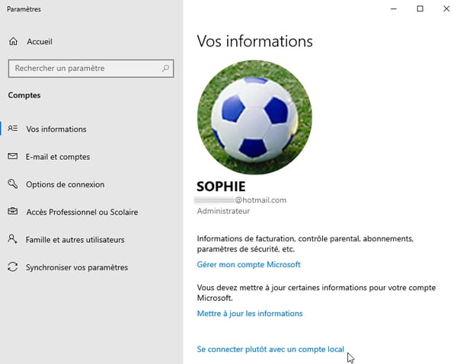Click the soccer ball profile picture
This screenshot has height=364, width=457.
pyautogui.click(x=254, y=117)
